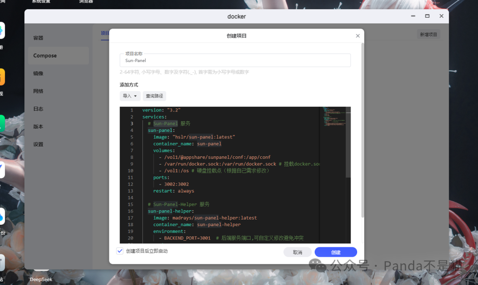
Task: Open the green messaging app in the dock
Action: click(3, 123)
